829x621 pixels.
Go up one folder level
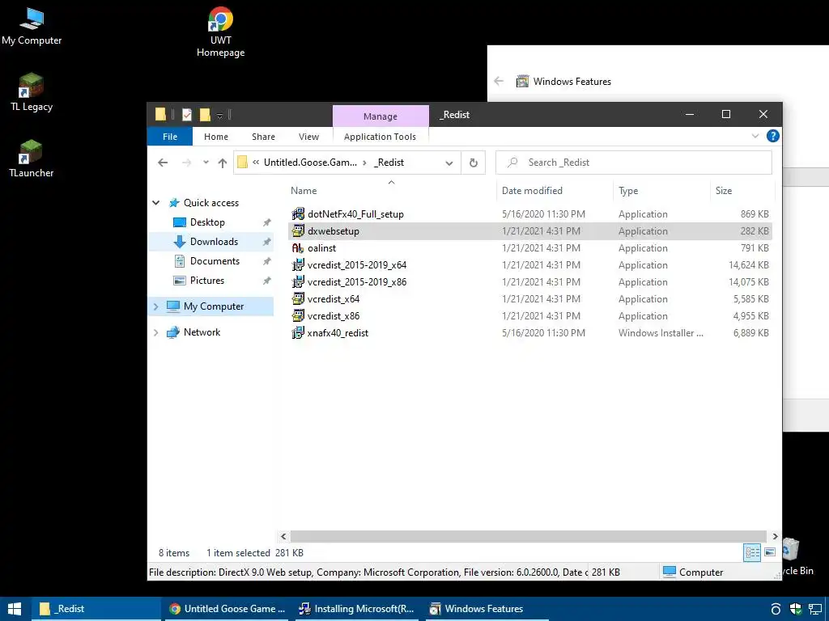(222, 163)
